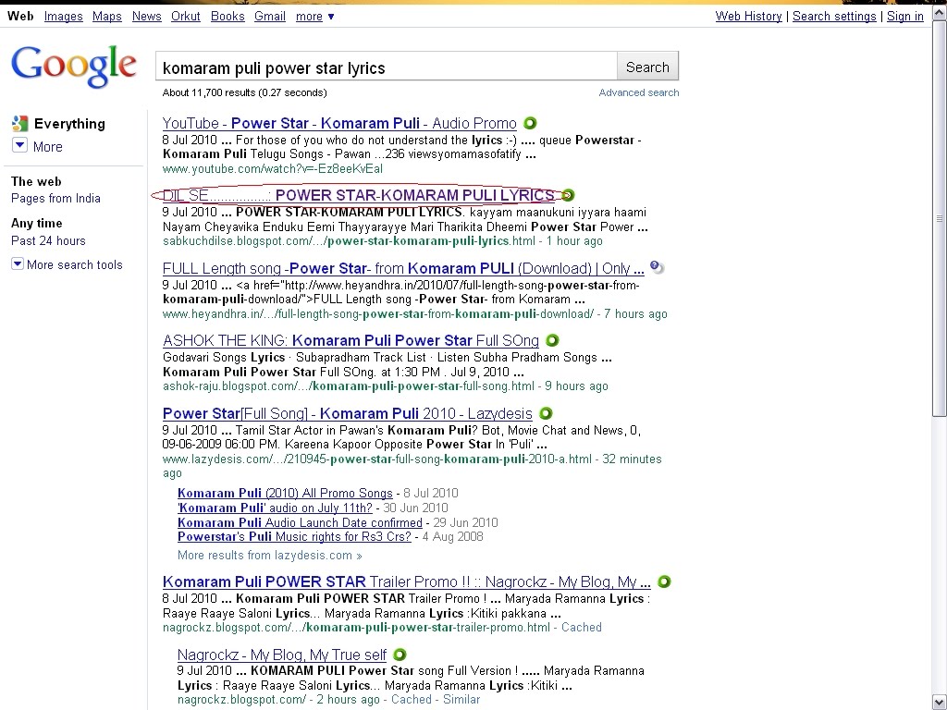Open the Orkut link in top bar
947x710 pixels.
click(185, 17)
